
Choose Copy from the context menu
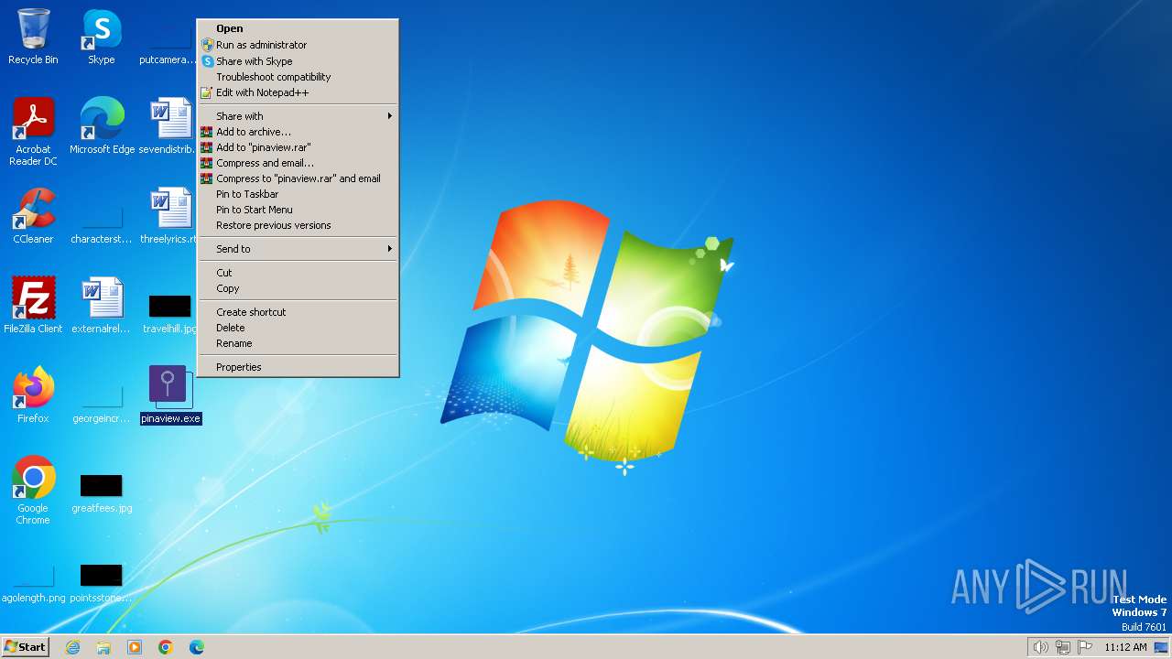tap(298, 288)
